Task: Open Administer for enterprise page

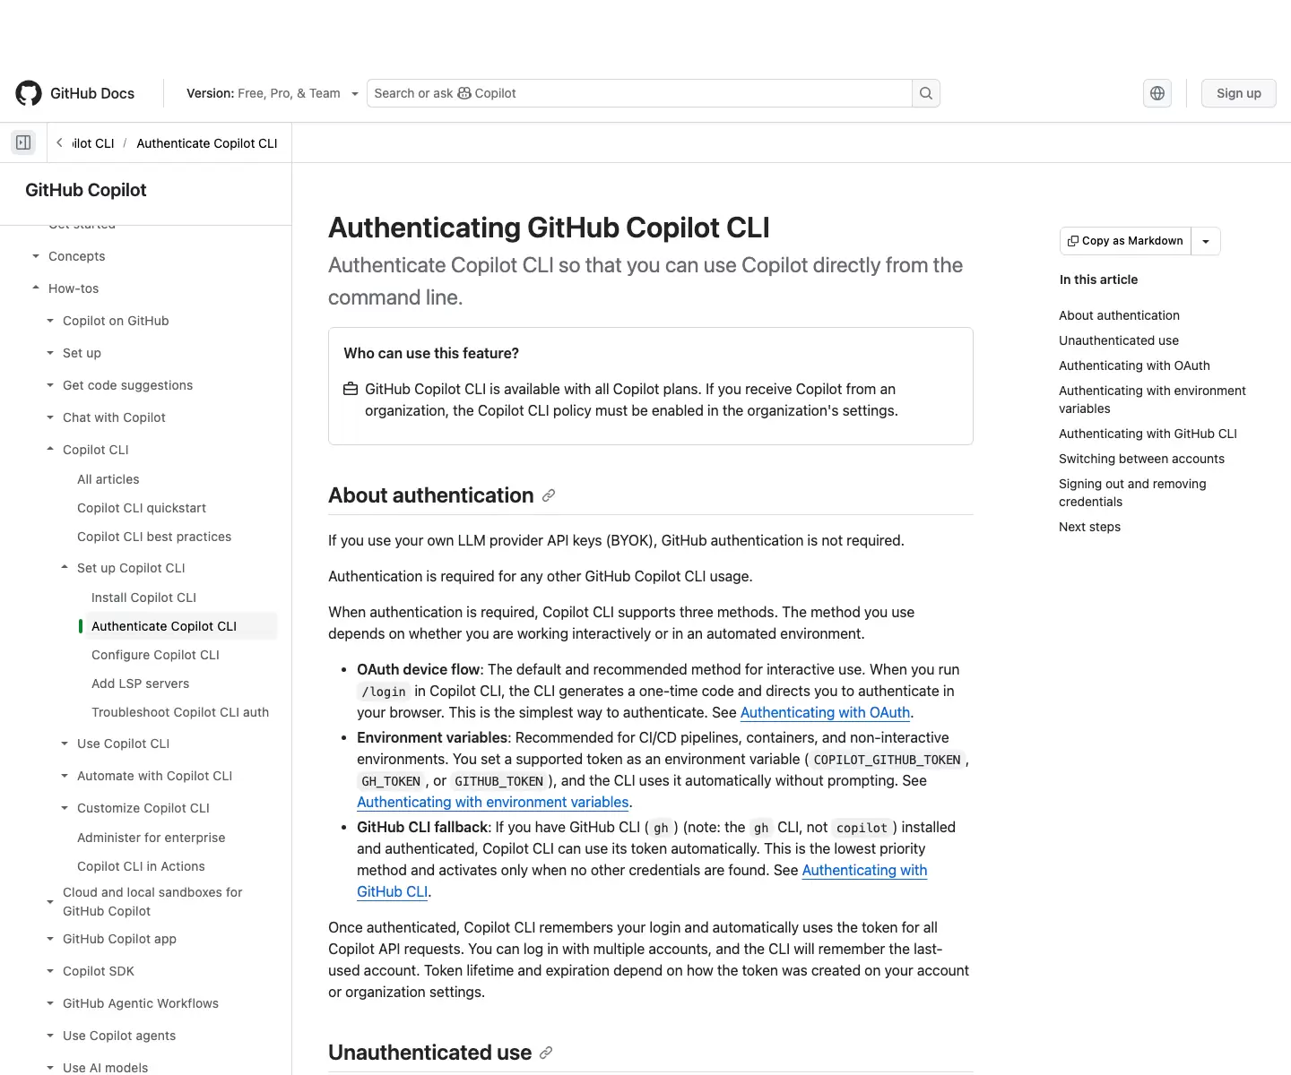Action: 151,838
